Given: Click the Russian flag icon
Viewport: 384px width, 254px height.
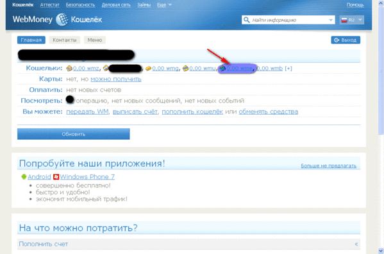Looking at the screenshot, I should click(x=344, y=20).
